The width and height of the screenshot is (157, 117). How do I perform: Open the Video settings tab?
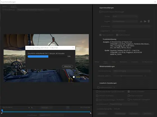(x=105, y=62)
